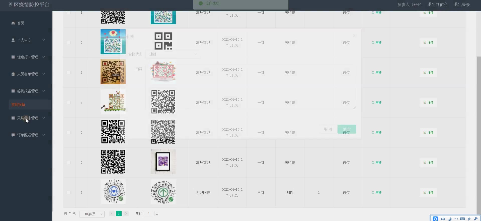Go to the previous page arrow
481x221 pixels.
112,213
